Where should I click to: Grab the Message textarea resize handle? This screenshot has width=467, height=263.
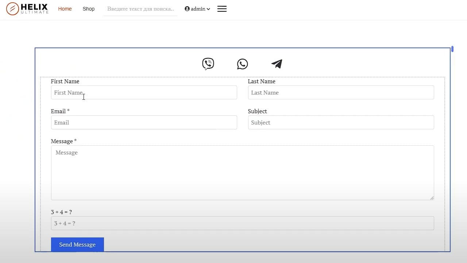click(x=432, y=198)
